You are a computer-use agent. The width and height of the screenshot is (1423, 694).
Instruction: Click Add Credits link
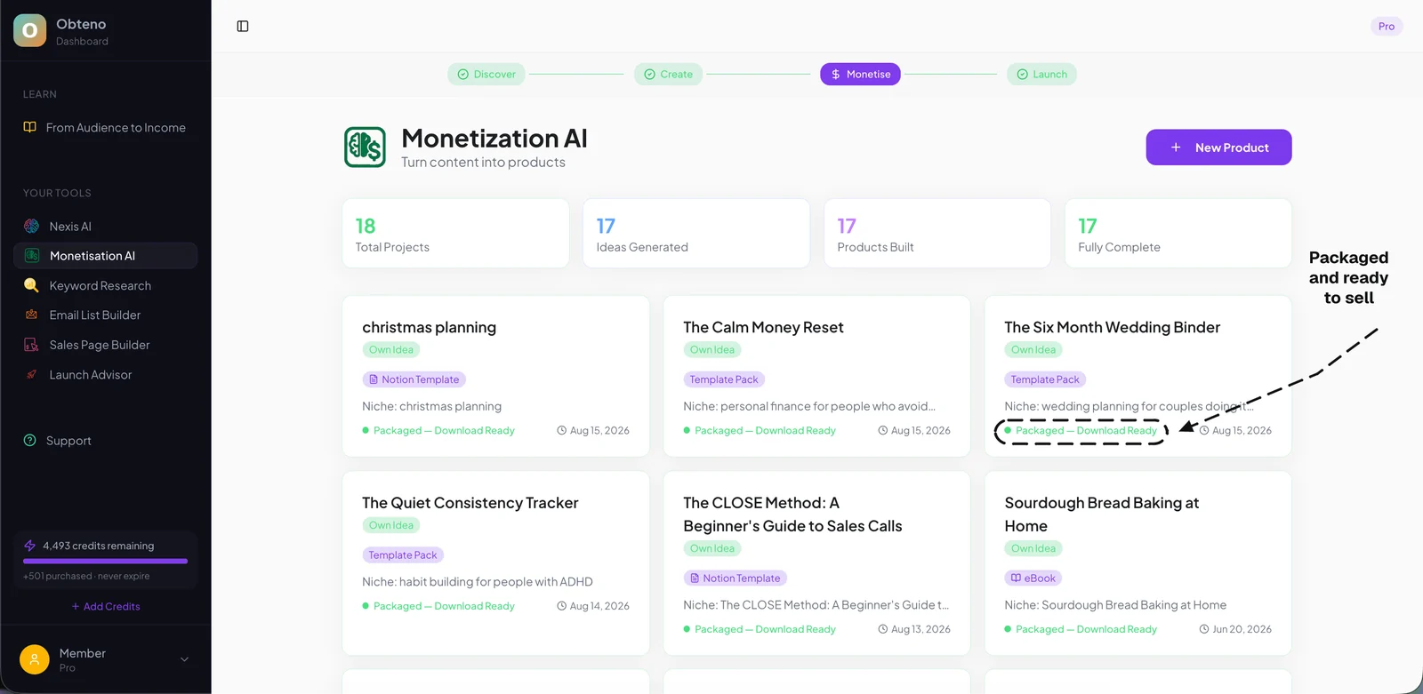pos(106,607)
